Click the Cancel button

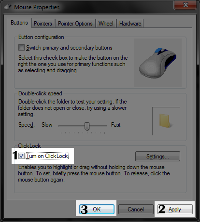(x=136, y=209)
